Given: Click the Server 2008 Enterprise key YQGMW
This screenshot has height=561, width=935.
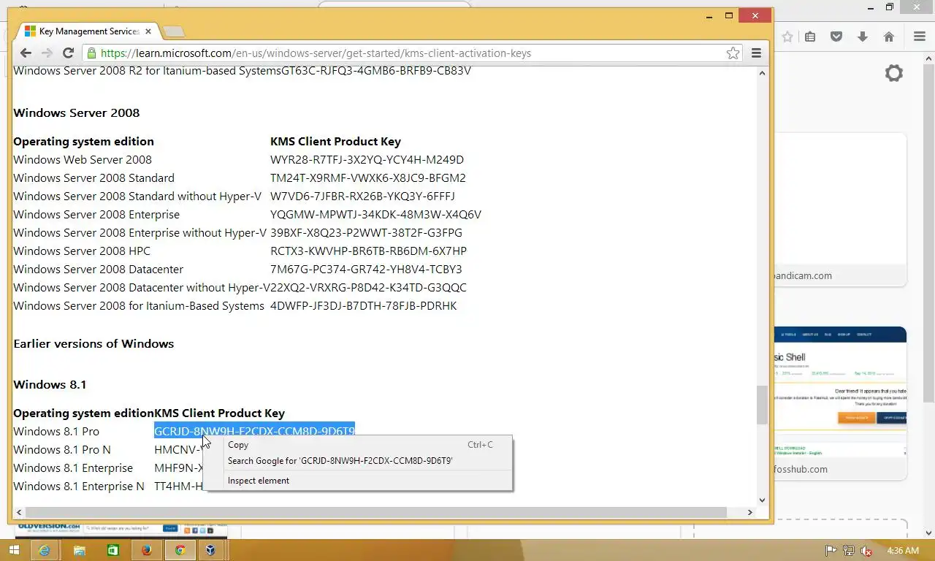Looking at the screenshot, I should 375,214.
